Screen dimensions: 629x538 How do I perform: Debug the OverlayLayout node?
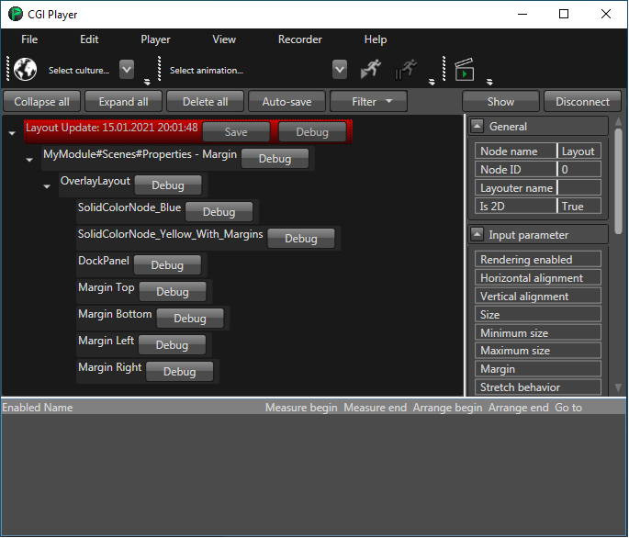[x=168, y=185]
